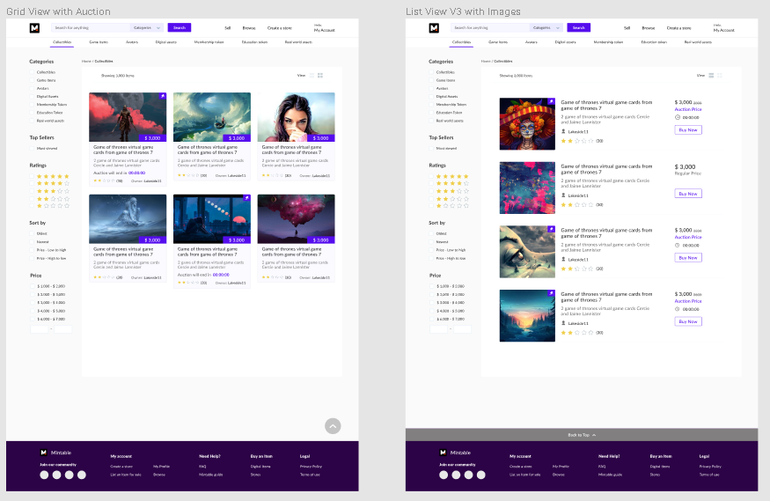Click Create a store in List View header
The height and width of the screenshot is (501, 770).
[678, 28]
